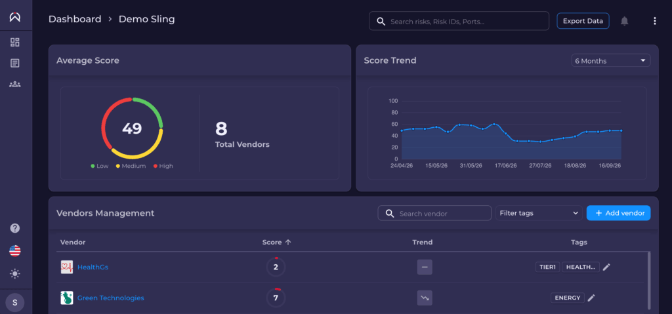
Task: Click the HealthGs score gauge 2
Action: click(276, 267)
